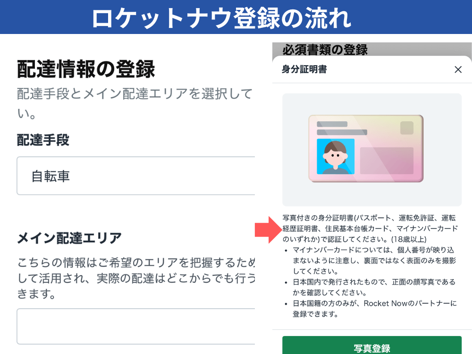Image resolution: width=472 pixels, height=354 pixels.
Task: Click the 日本国籍の方のみ Rocket Now bullet note
Action: tap(375, 309)
